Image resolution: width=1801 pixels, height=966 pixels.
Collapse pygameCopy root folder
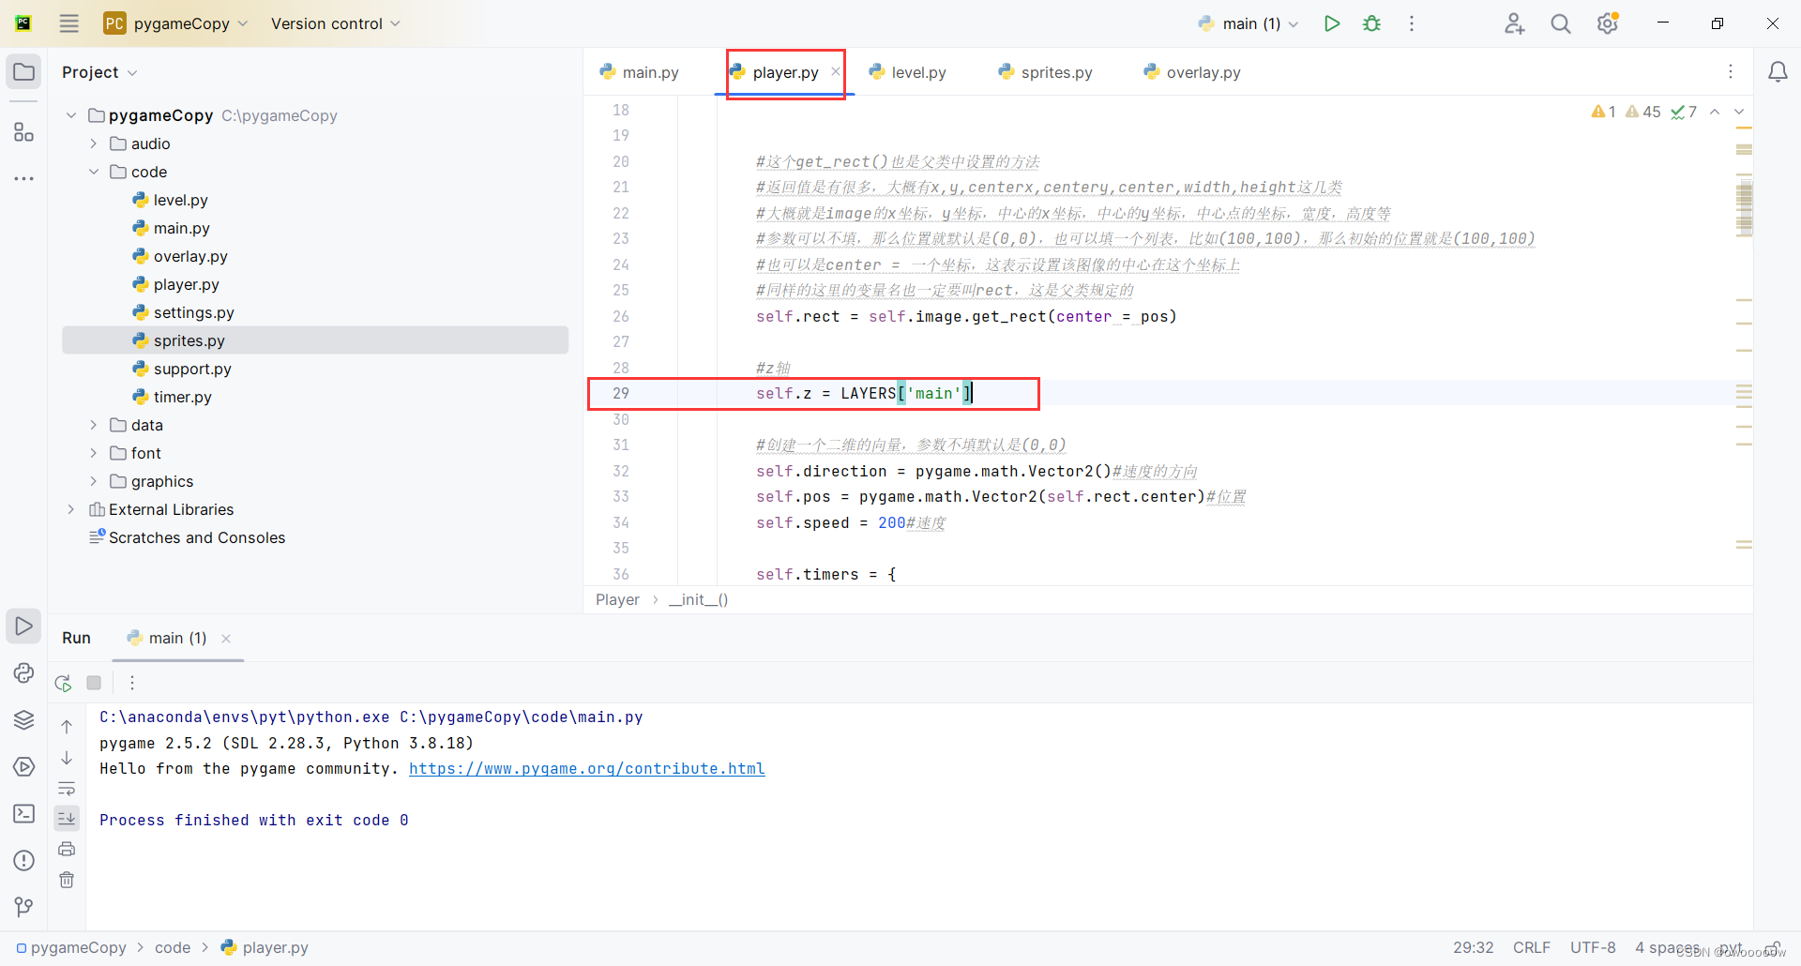coord(71,115)
